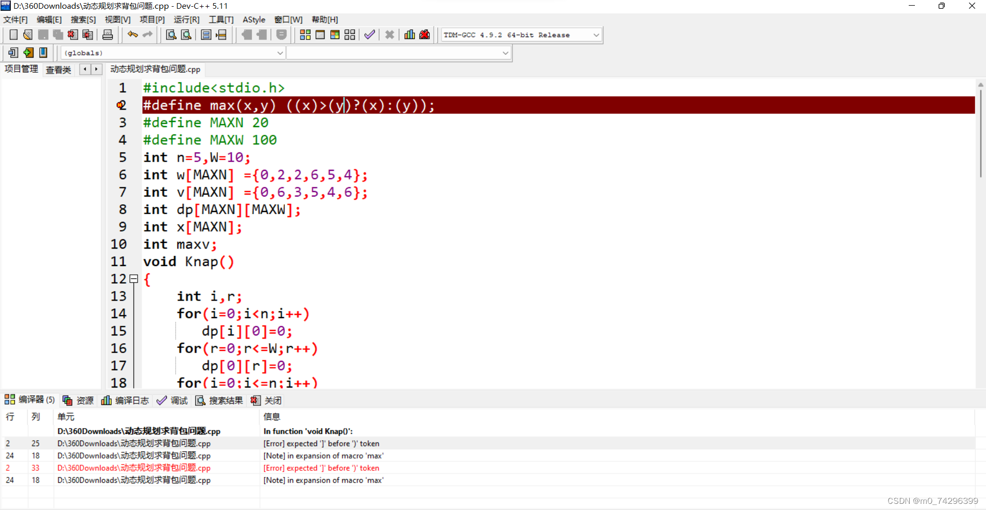Rebuild all with the rebuild icon
Screen dimensions: 986x510
[x=349, y=34]
